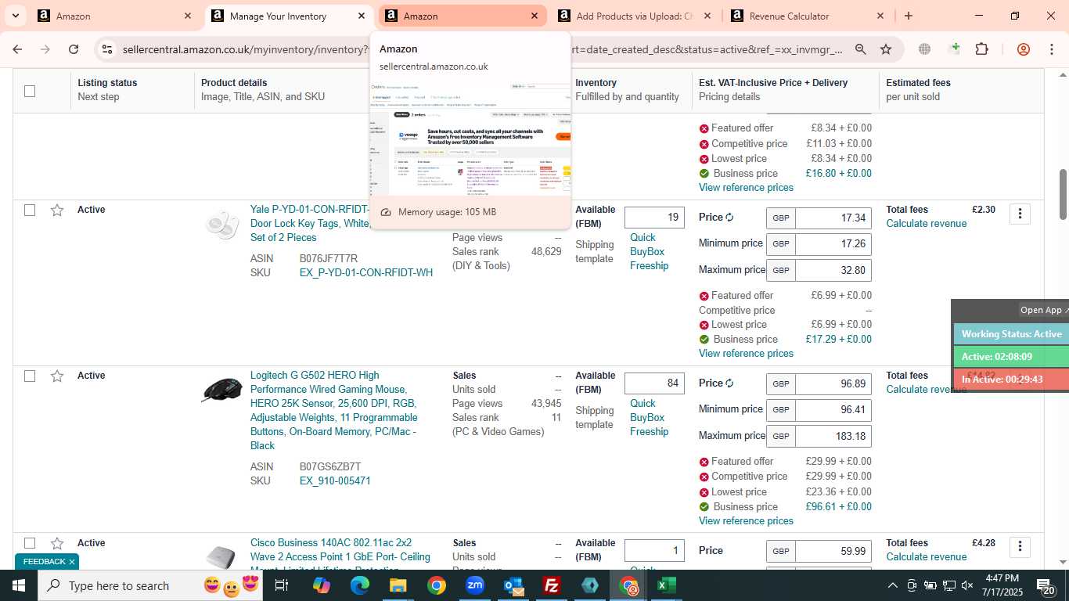Click the Windows taskbar search box
The width and height of the screenshot is (1069, 601).
click(151, 585)
